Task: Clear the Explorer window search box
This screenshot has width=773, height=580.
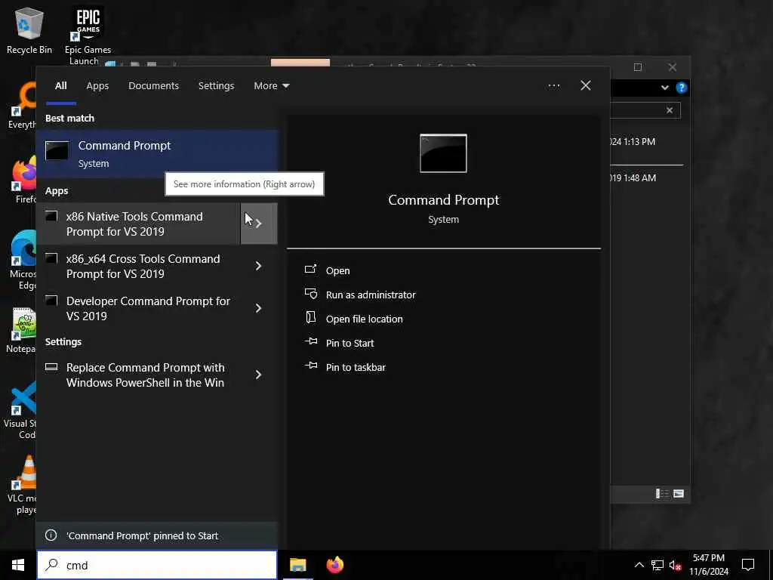Action: click(670, 110)
